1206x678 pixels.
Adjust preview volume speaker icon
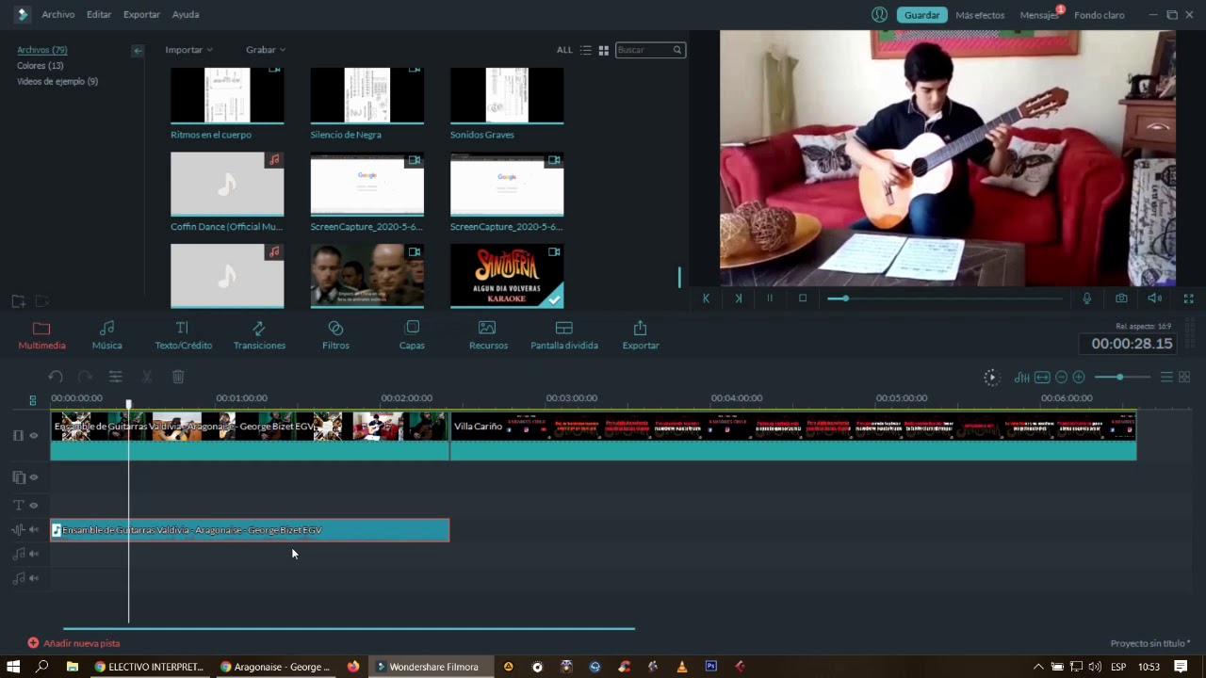1154,299
